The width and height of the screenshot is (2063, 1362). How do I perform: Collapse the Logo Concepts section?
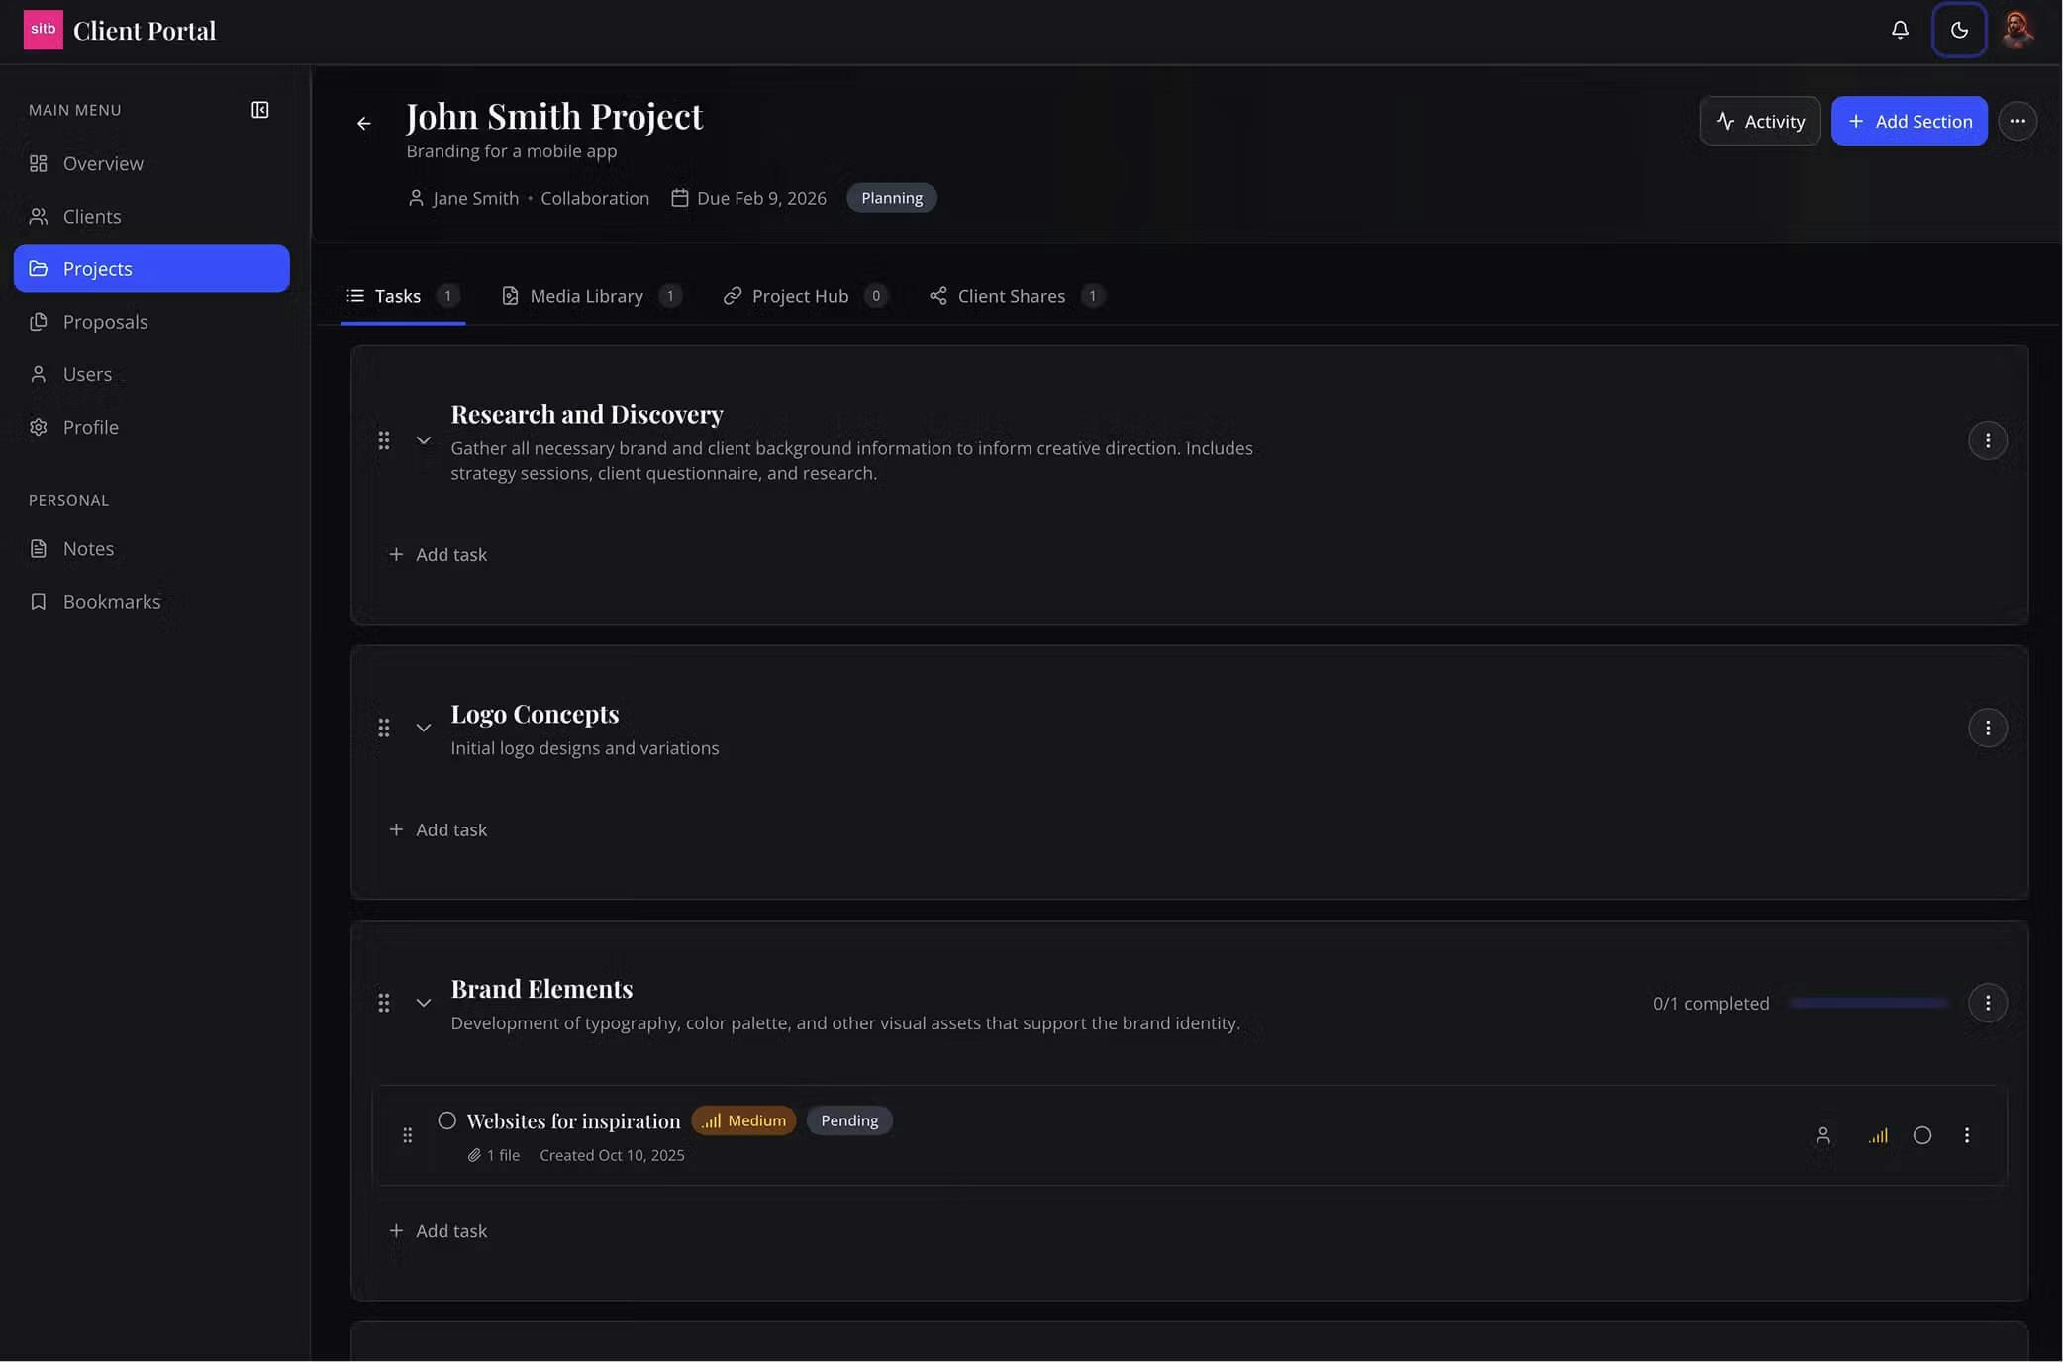pos(424,728)
